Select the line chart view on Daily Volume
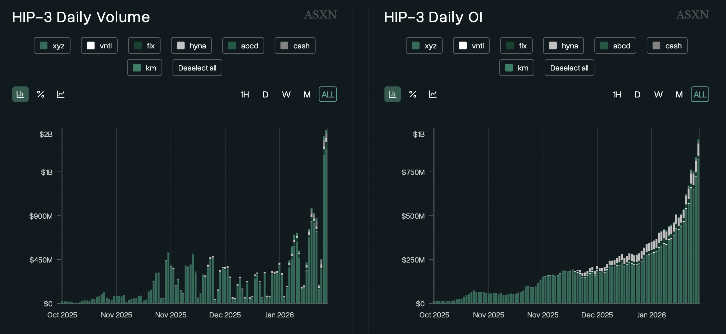 pyautogui.click(x=60, y=94)
